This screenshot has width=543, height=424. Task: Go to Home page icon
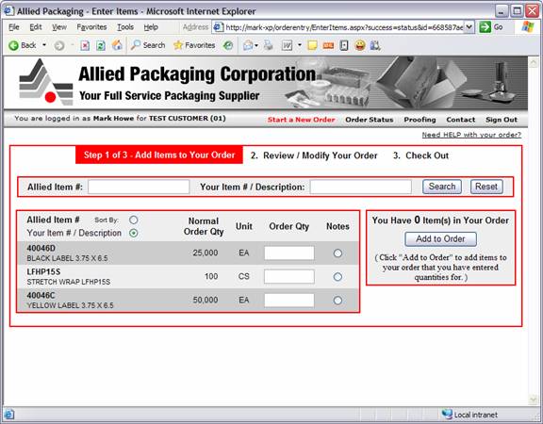(117, 45)
